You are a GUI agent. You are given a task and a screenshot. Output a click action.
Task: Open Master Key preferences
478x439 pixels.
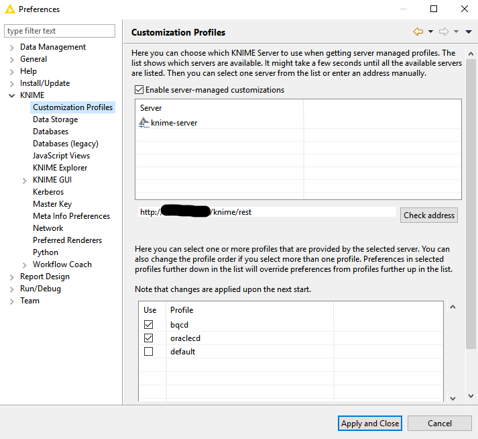point(52,204)
